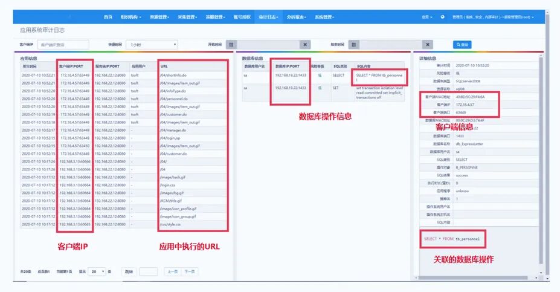Select the row with URL /04/login.jsp

[124, 138]
